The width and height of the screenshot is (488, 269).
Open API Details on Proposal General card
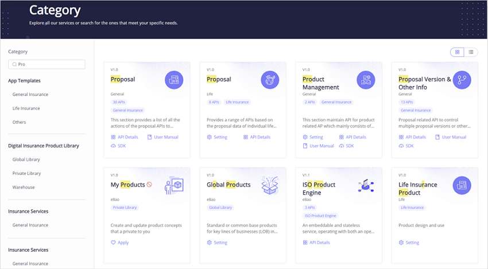pos(125,137)
